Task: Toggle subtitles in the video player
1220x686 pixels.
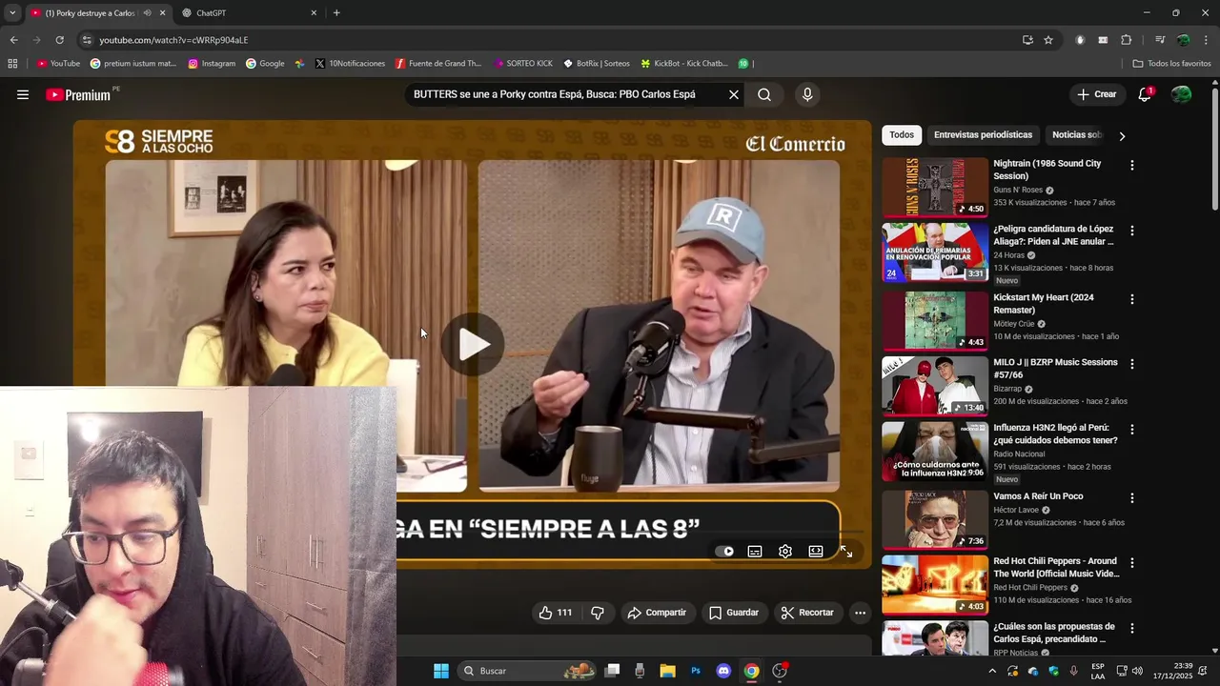Action: 755,552
